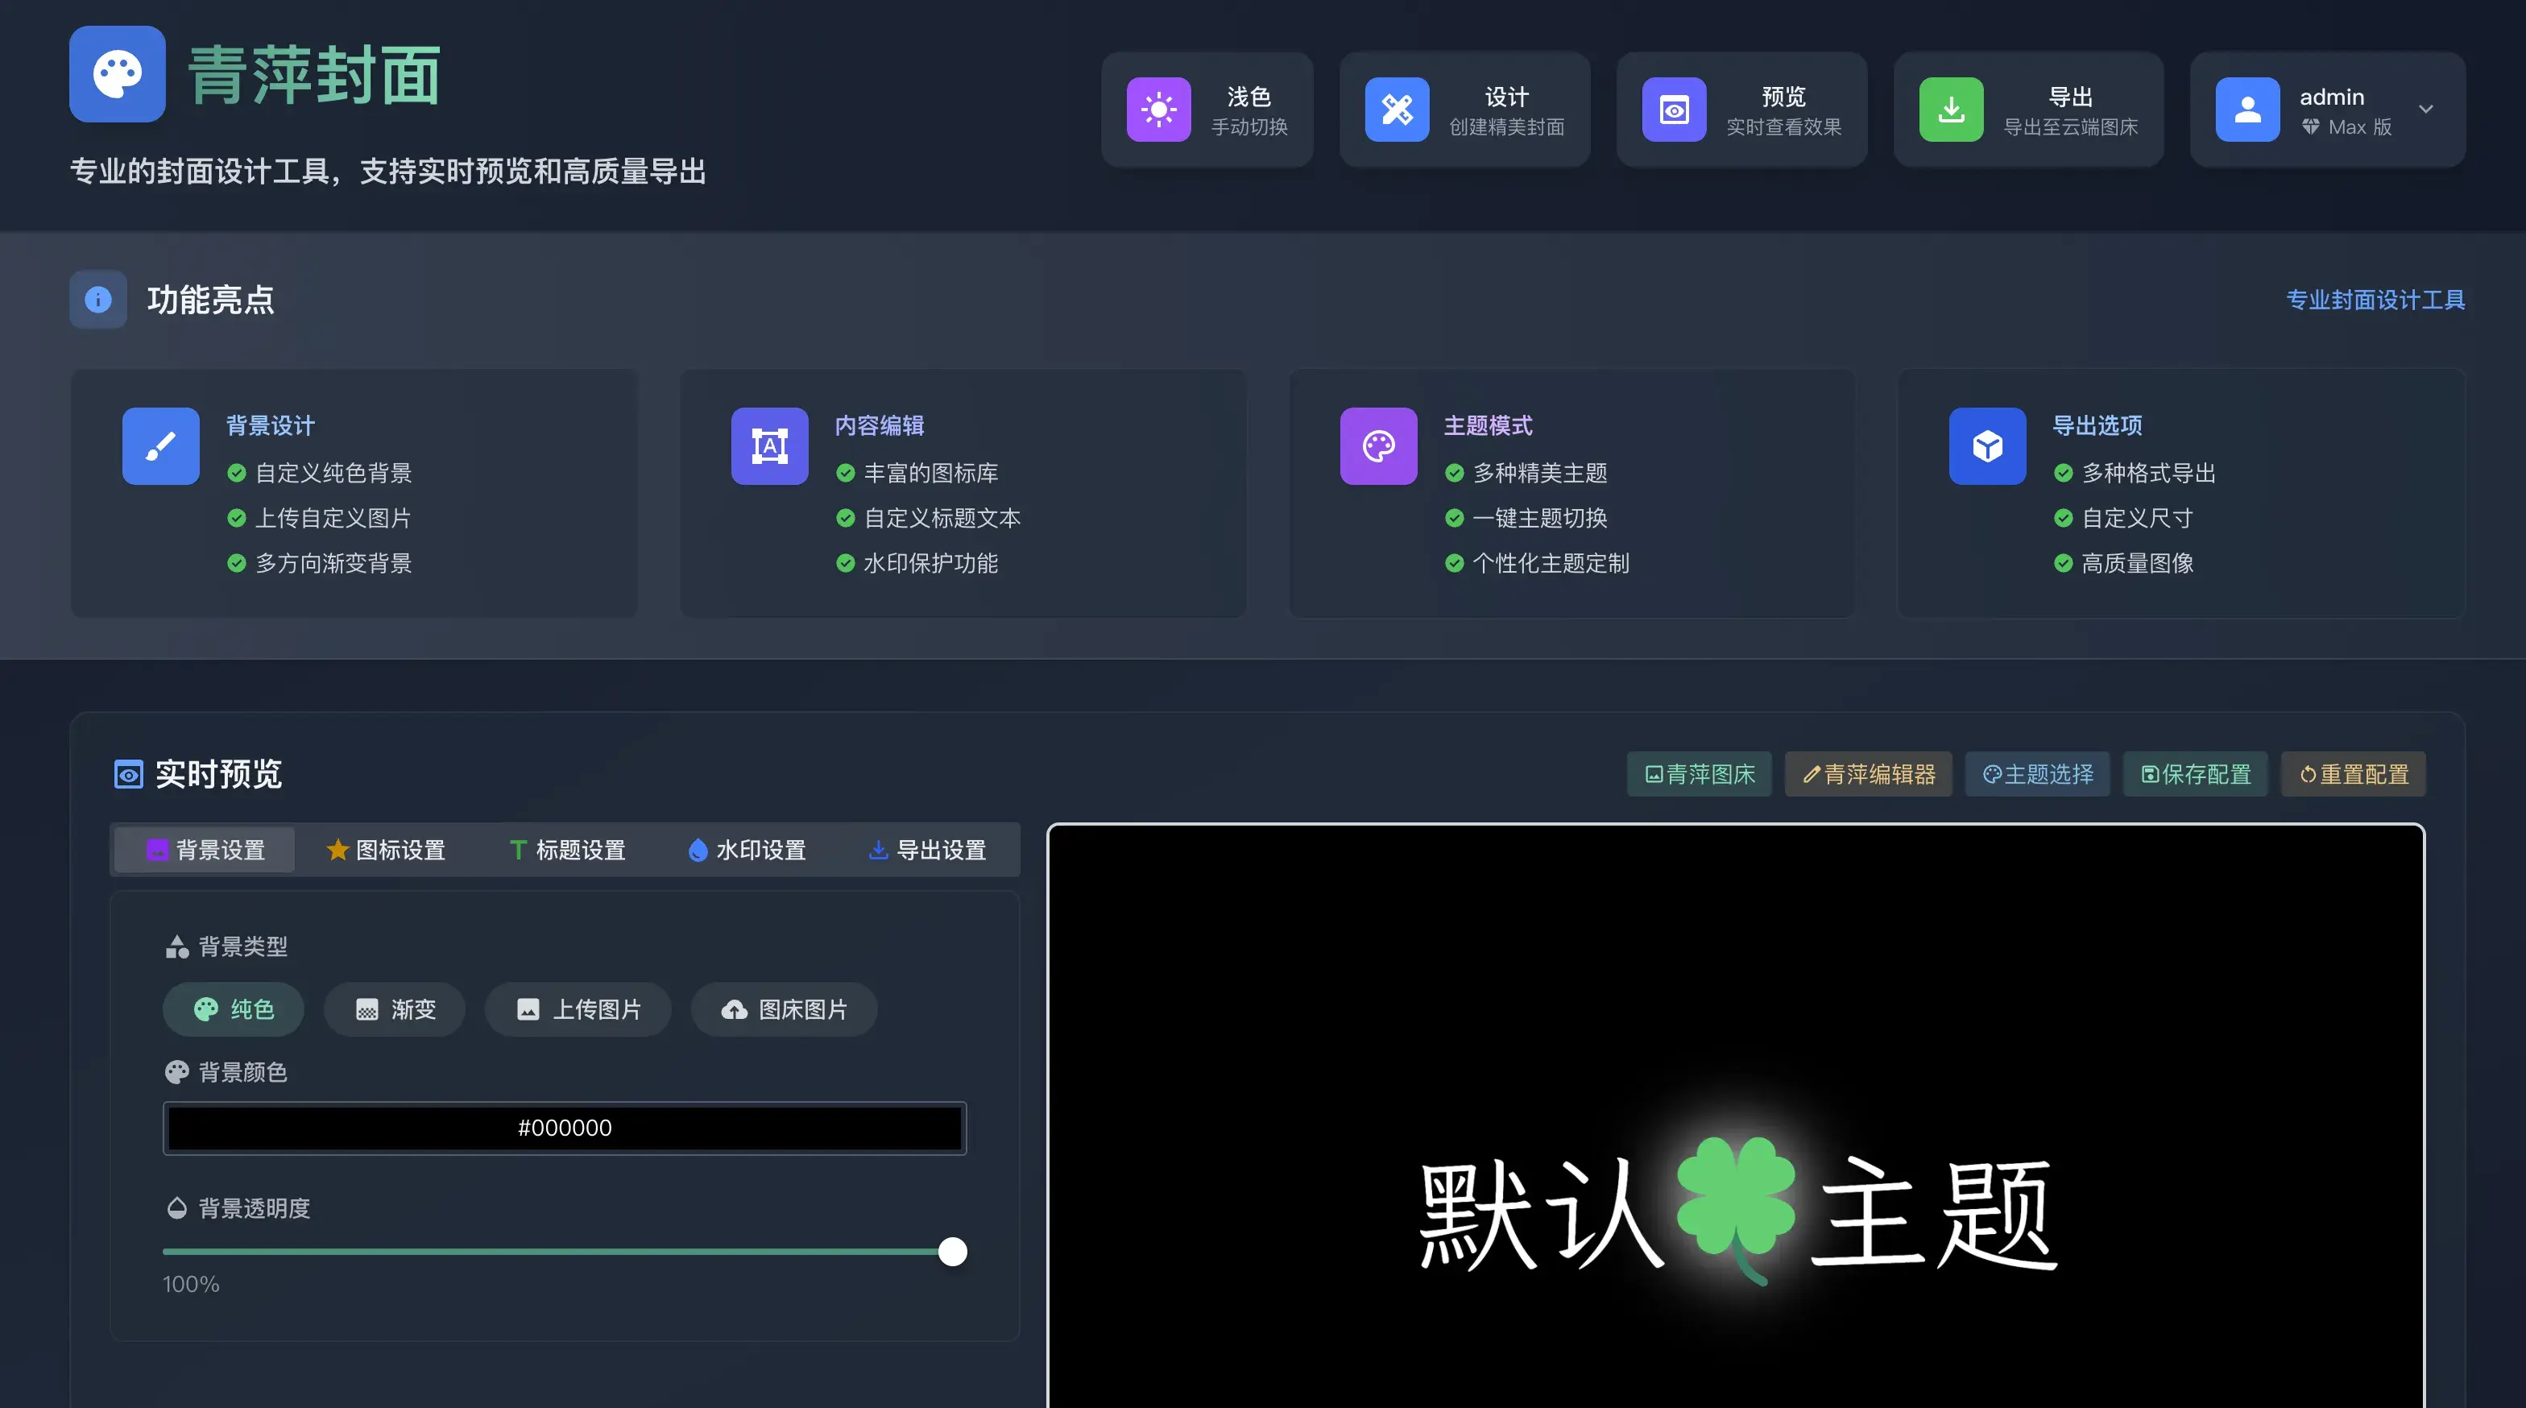The height and width of the screenshot is (1408, 2526).
Task: Expand the admin account dropdown chevron
Action: pos(2425,110)
